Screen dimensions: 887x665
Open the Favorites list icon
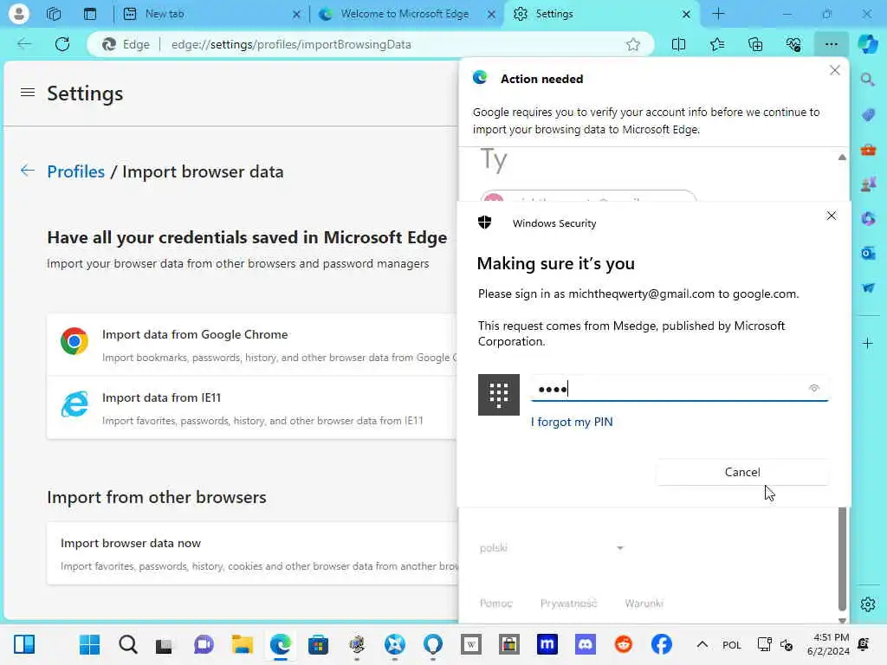[716, 44]
